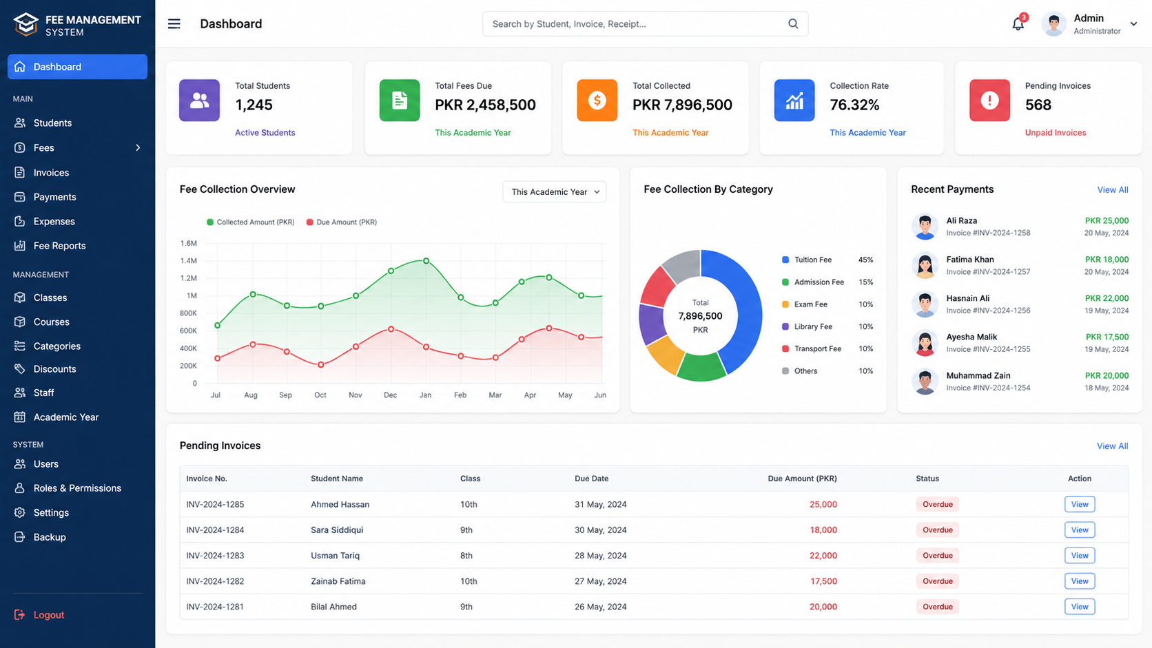Click the Payments sidebar icon

point(20,197)
